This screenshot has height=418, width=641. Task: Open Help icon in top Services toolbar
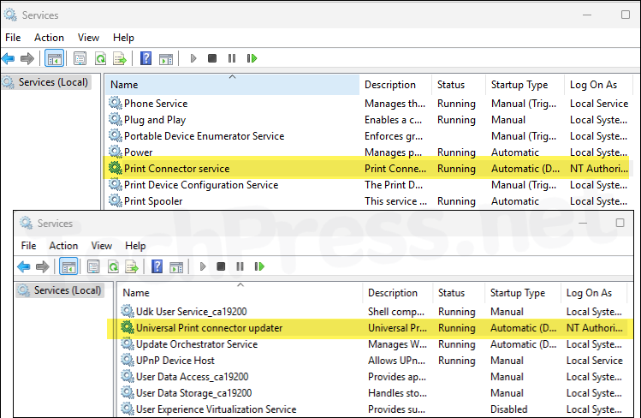coord(146,58)
